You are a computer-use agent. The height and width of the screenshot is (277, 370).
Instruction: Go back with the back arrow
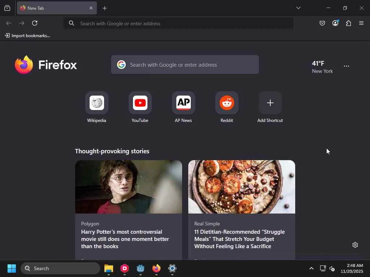[x=9, y=23]
